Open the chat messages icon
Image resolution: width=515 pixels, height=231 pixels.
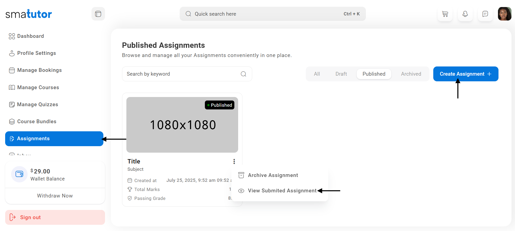(x=485, y=14)
